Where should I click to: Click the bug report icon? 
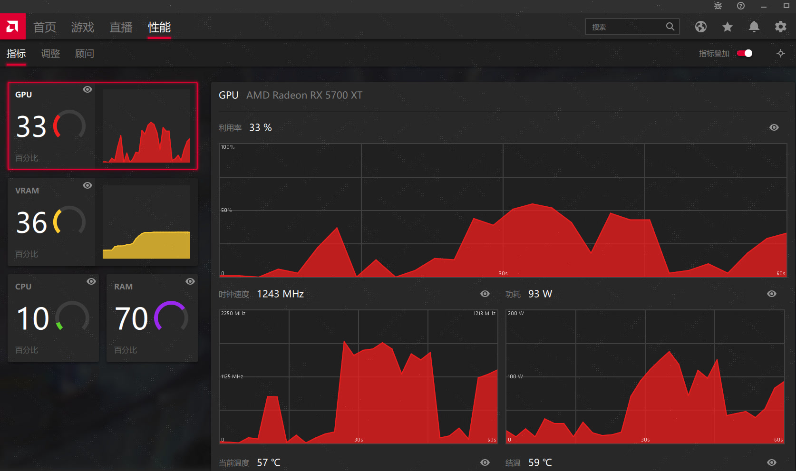click(x=718, y=6)
